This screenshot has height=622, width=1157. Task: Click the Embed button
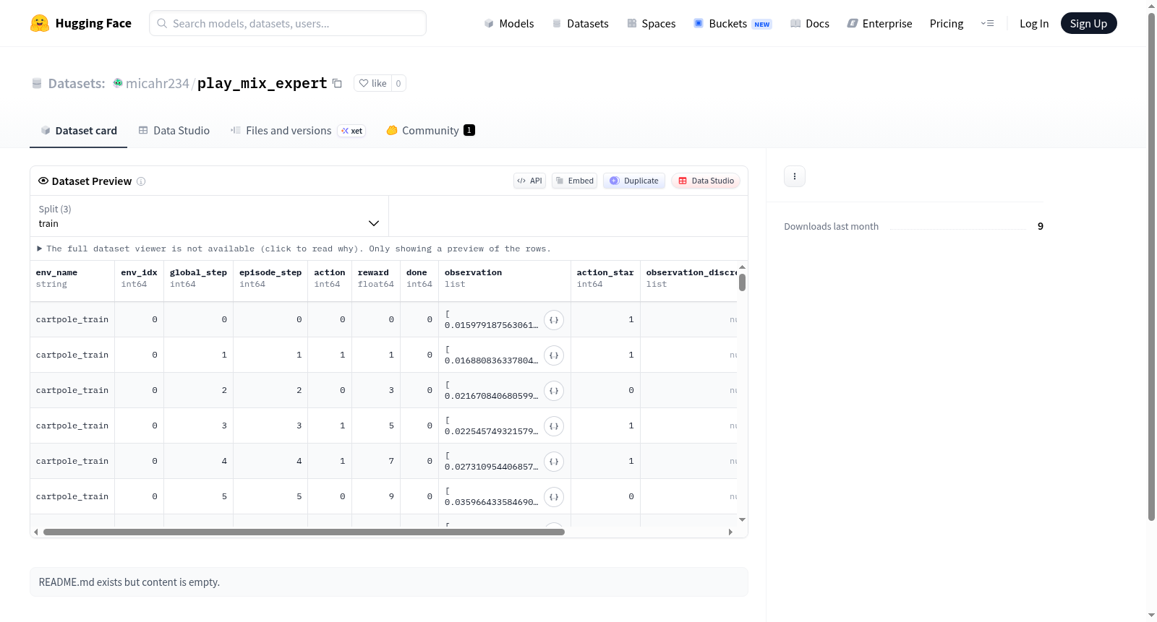tap(575, 181)
